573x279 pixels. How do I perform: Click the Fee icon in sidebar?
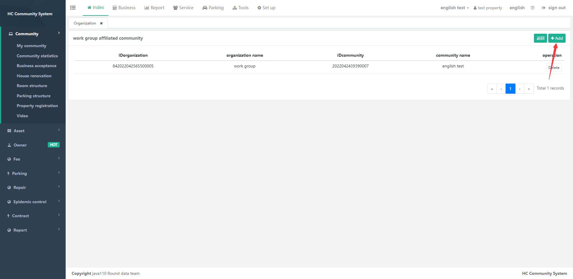(9, 159)
